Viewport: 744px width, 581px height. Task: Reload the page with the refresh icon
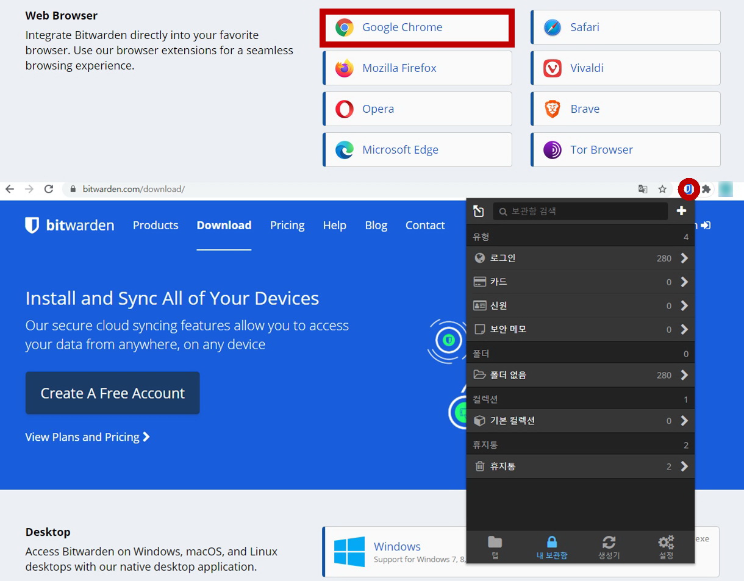49,189
